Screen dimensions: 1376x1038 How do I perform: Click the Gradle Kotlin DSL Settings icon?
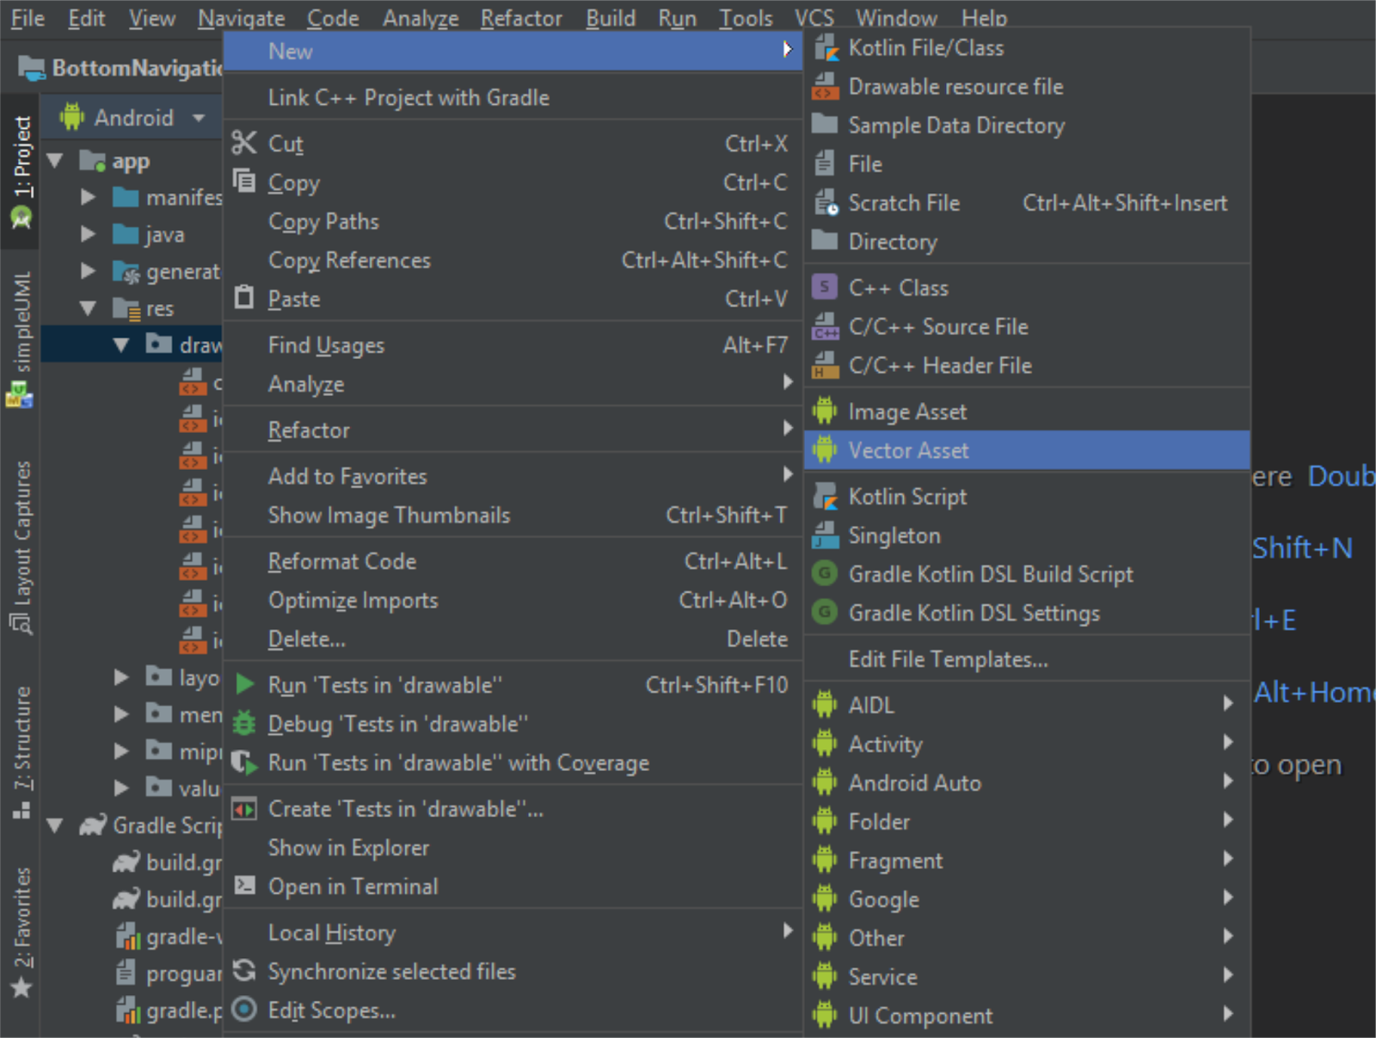coord(825,613)
